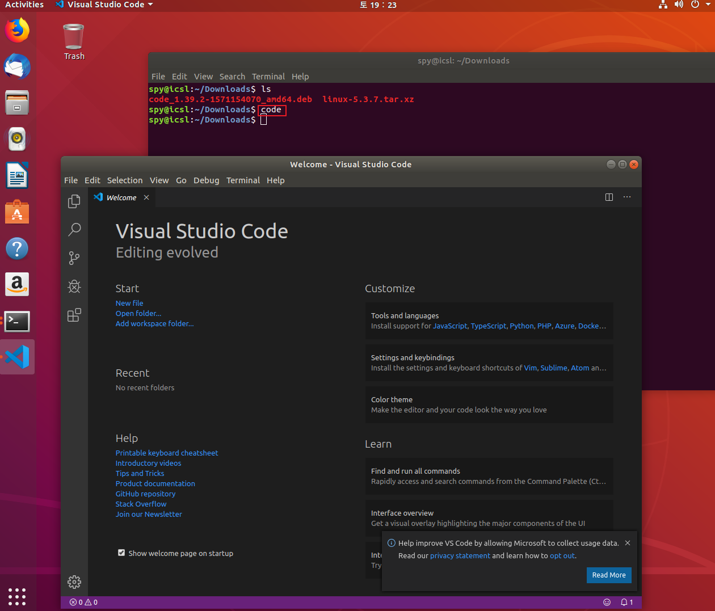Open Find and run all commands card

coord(489,476)
